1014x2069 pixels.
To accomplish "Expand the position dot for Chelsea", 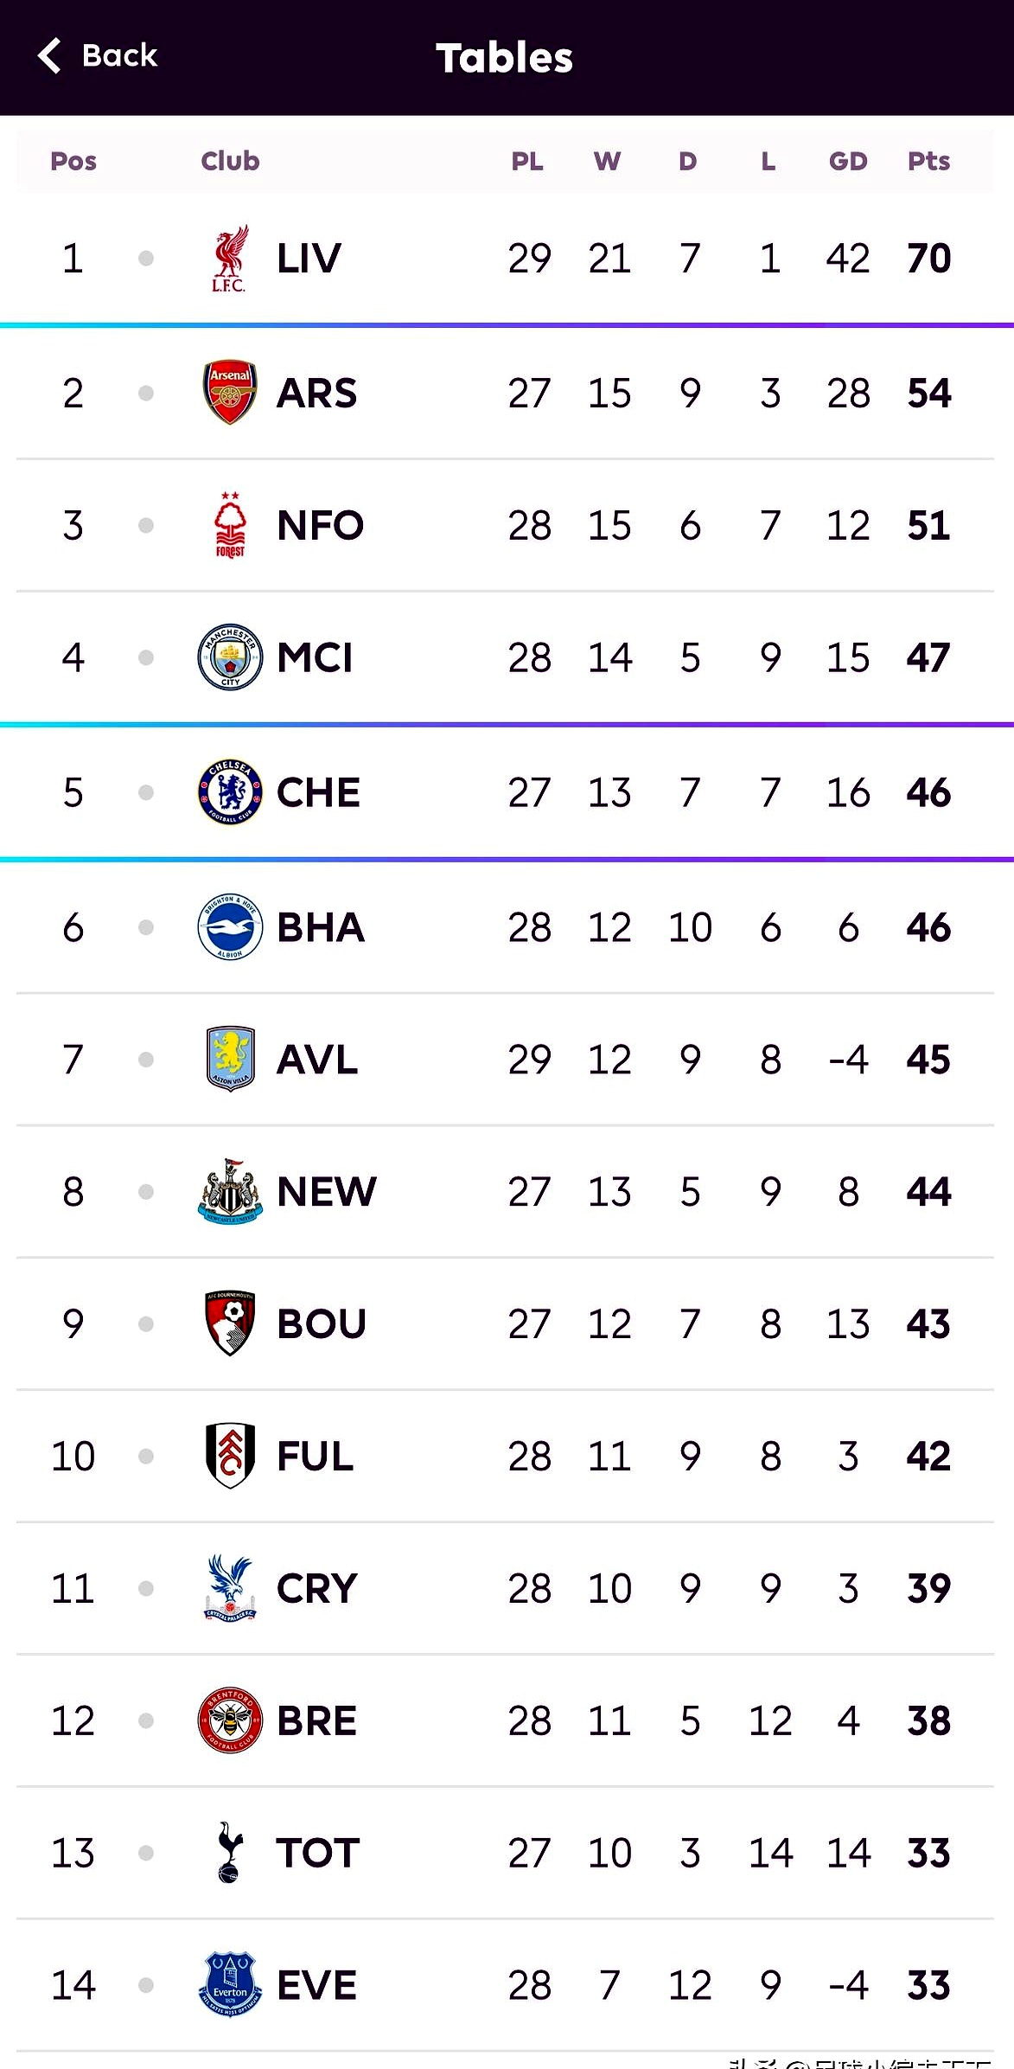I will coord(146,792).
